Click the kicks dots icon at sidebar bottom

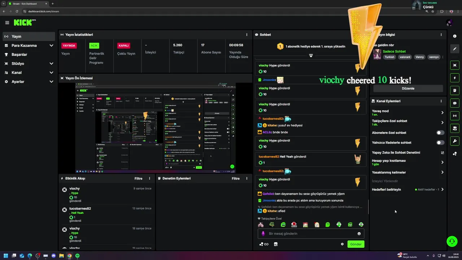coord(454,153)
